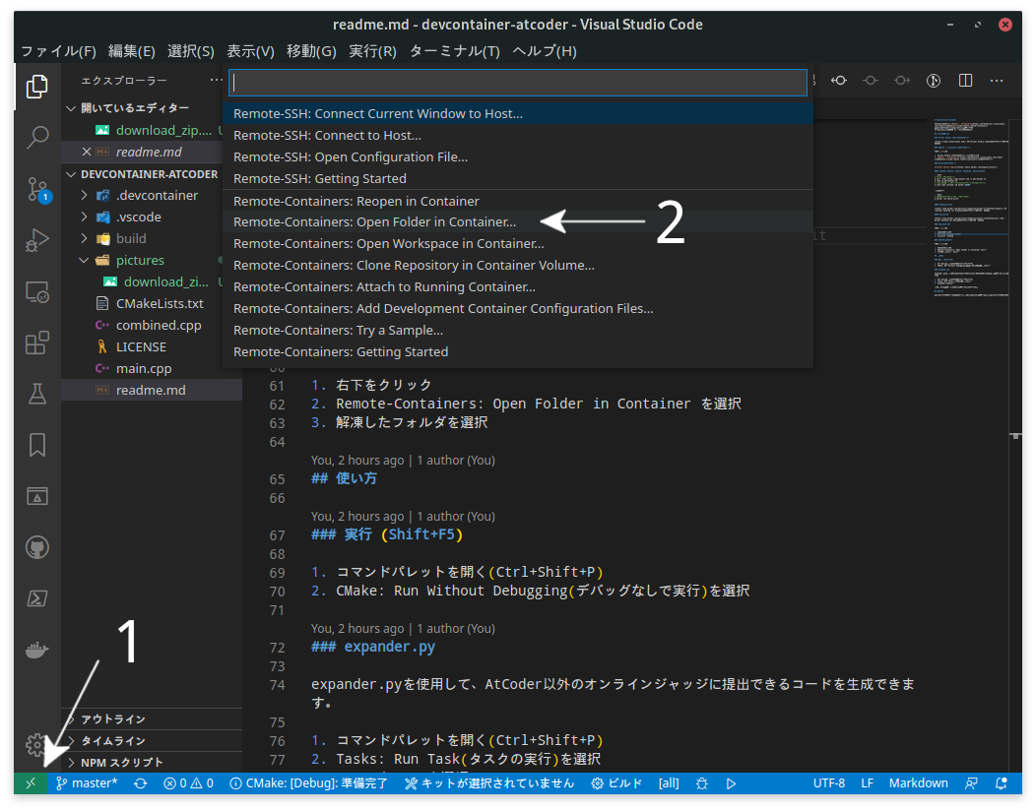The image size is (1036, 811).
Task: Open notifications bell icon
Action: pyautogui.click(x=1002, y=783)
